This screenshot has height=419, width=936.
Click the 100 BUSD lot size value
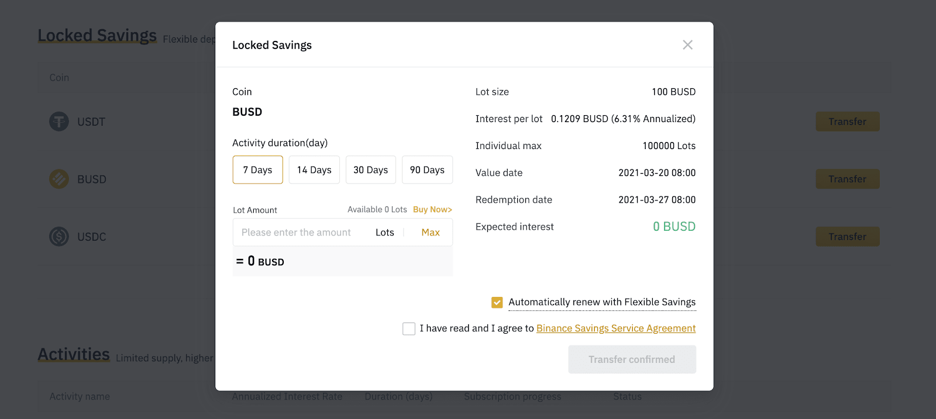(674, 92)
